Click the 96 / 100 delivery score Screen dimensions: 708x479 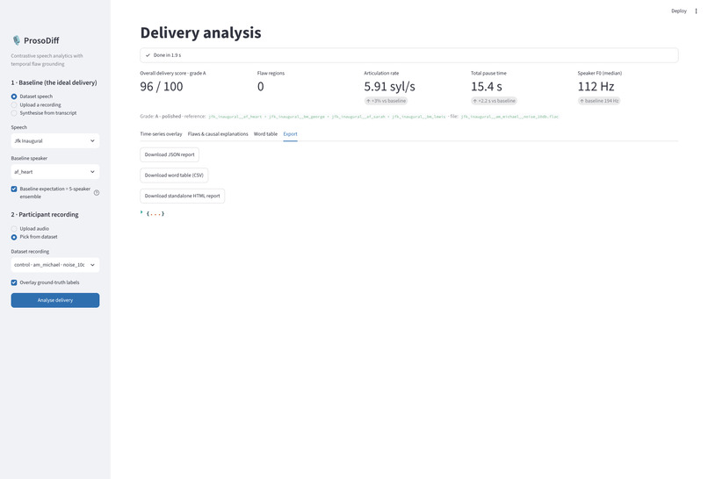pos(162,87)
